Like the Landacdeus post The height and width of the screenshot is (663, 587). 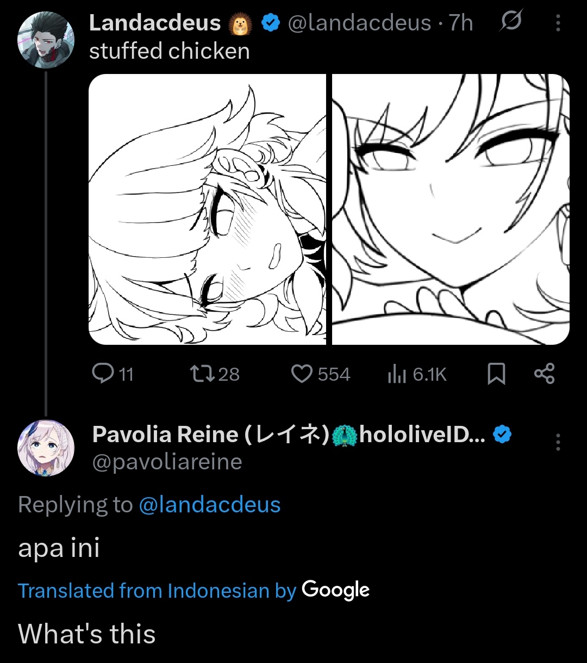(321, 374)
